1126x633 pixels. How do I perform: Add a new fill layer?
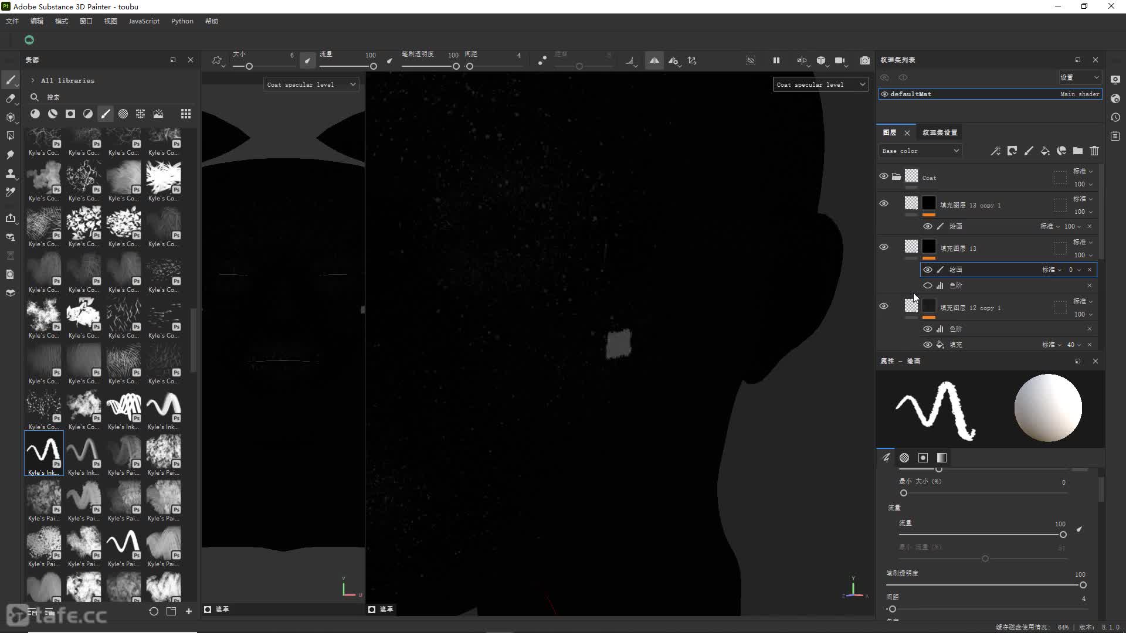coord(1044,151)
